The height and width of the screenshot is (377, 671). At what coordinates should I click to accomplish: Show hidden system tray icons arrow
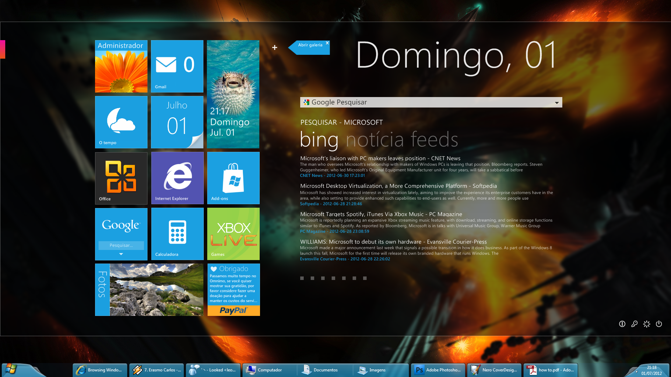click(636, 371)
